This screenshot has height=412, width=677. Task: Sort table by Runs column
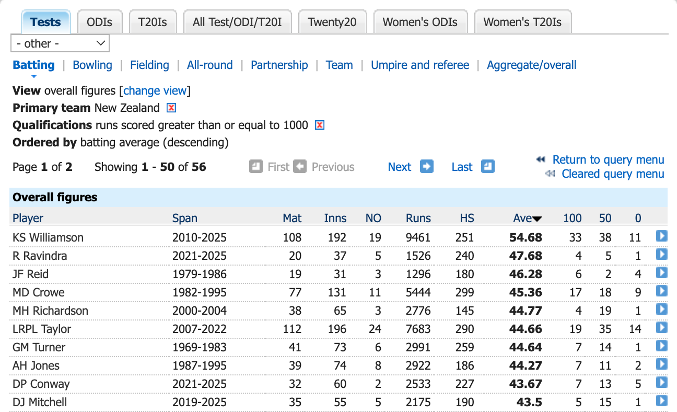418,218
